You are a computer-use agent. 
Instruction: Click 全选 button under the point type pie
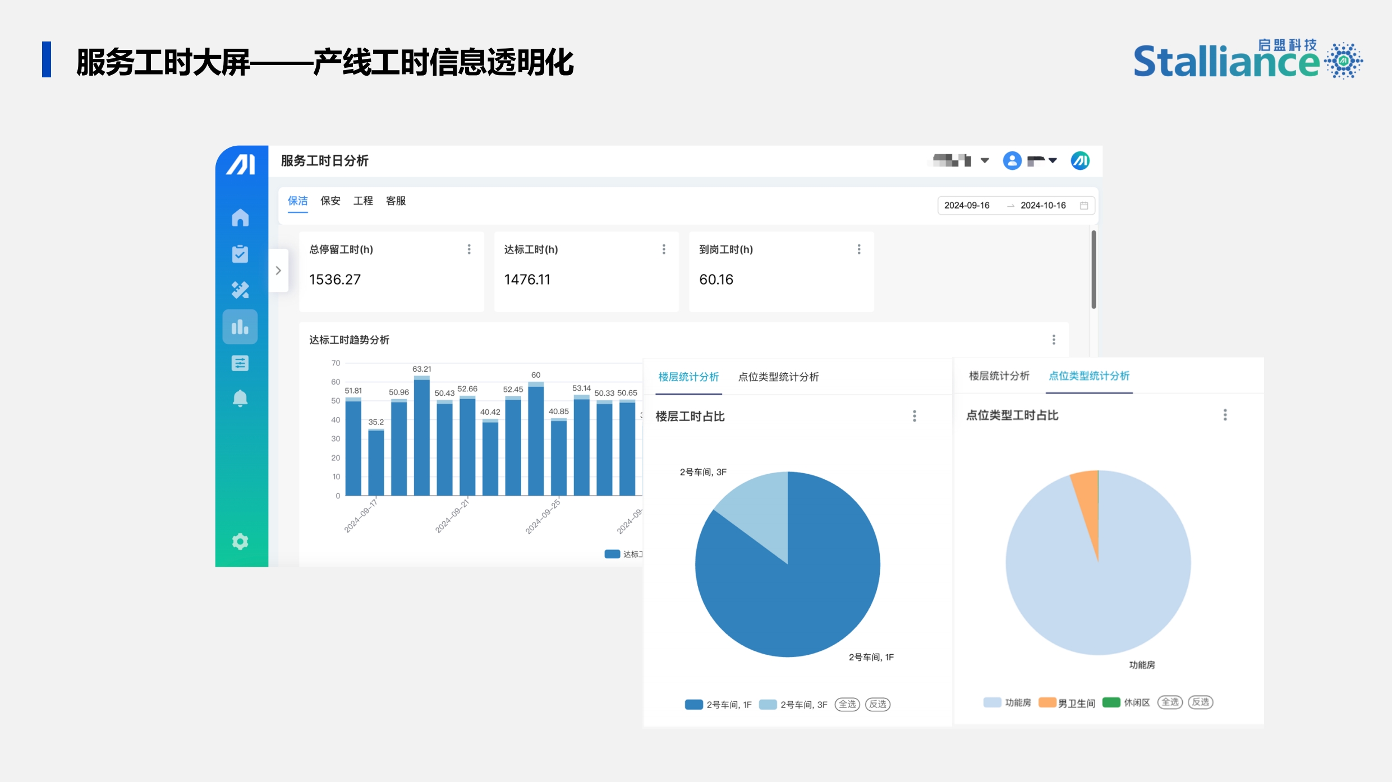click(1170, 702)
